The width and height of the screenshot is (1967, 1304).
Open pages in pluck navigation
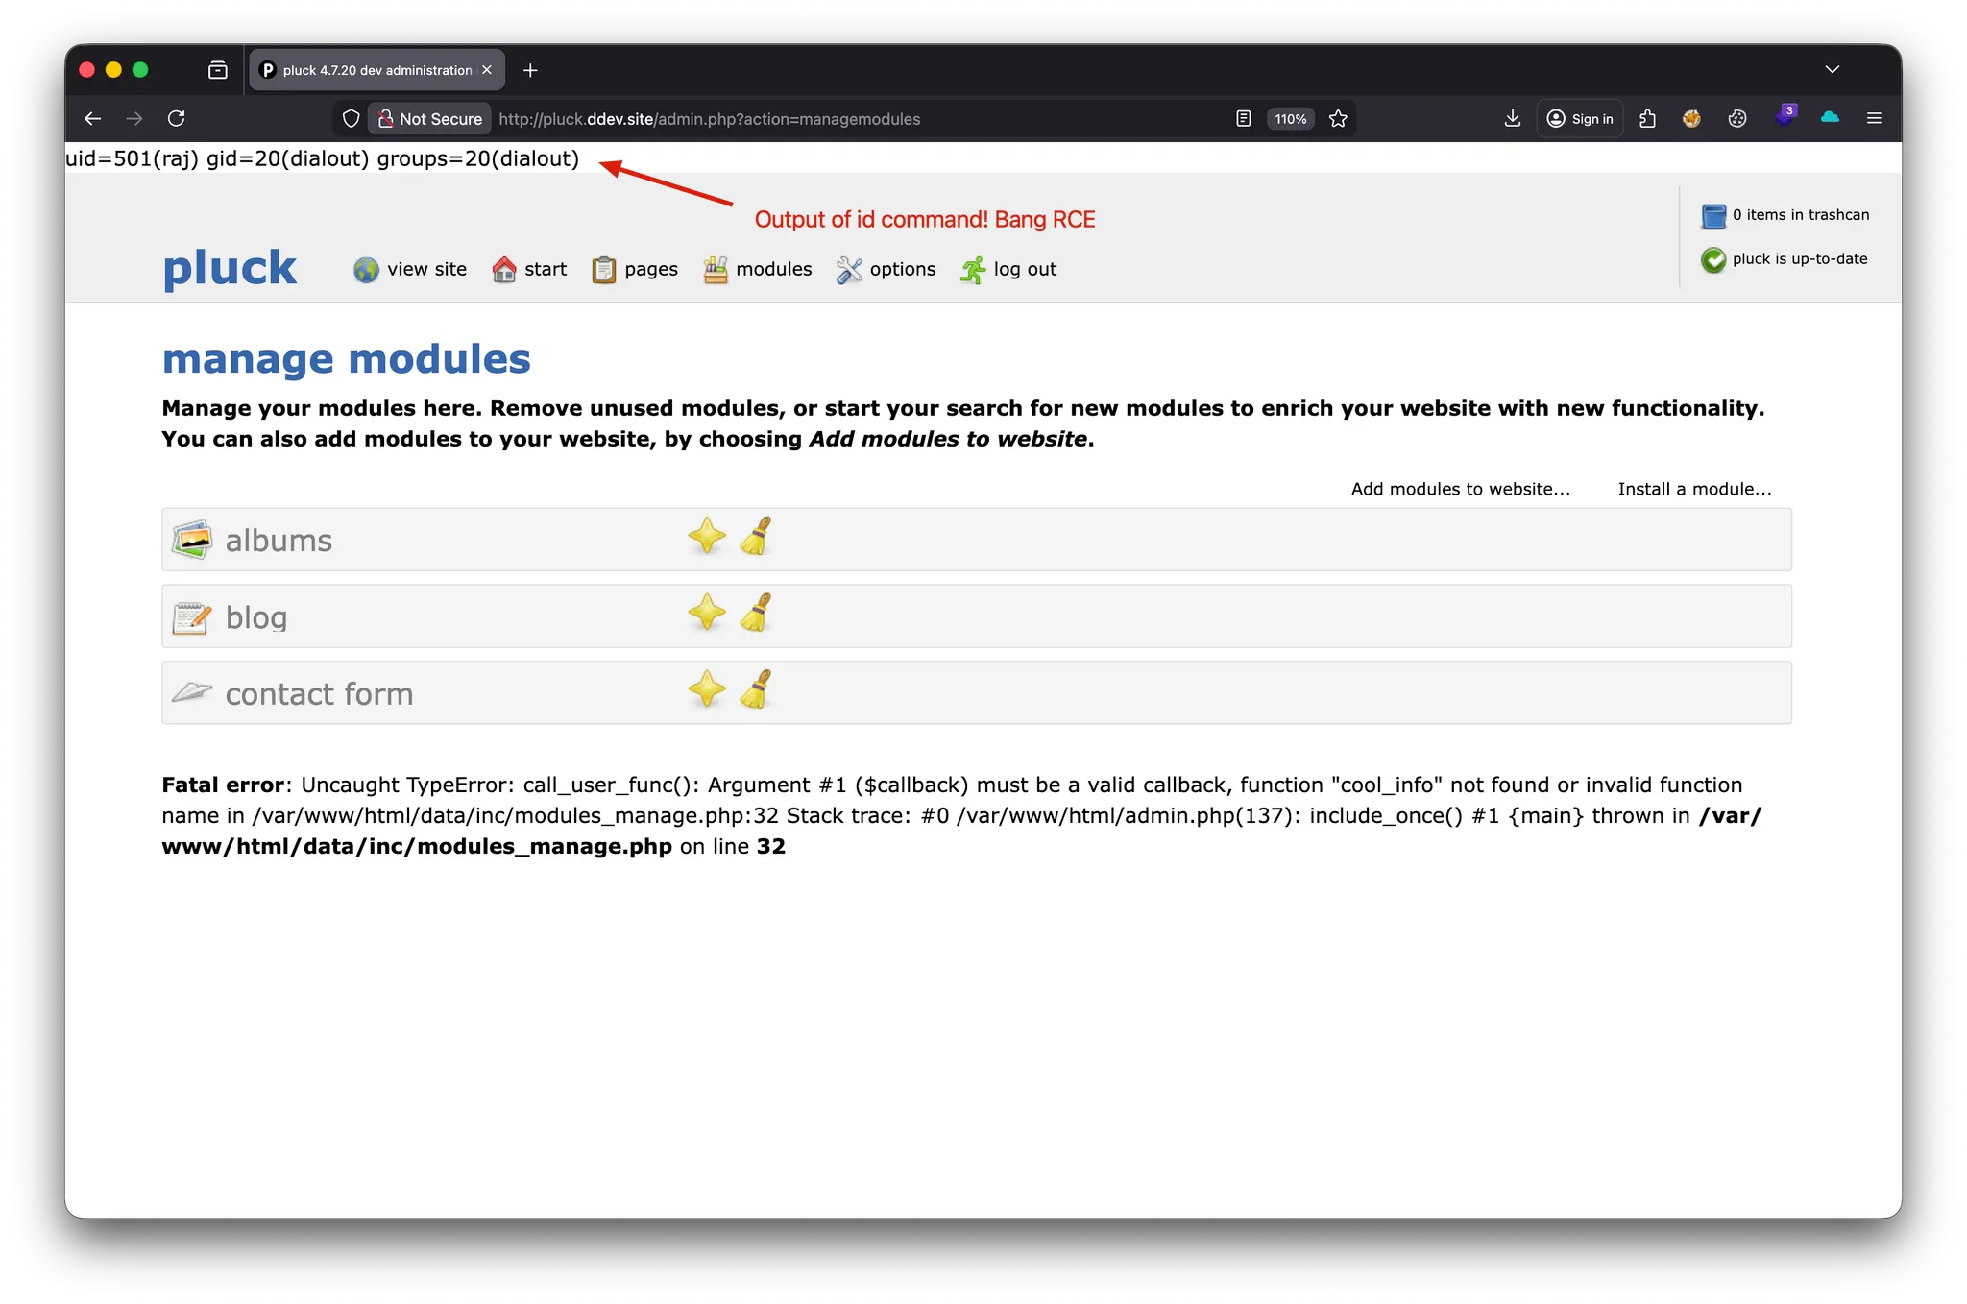(x=635, y=270)
